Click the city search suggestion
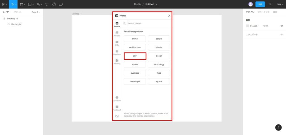 [135, 56]
